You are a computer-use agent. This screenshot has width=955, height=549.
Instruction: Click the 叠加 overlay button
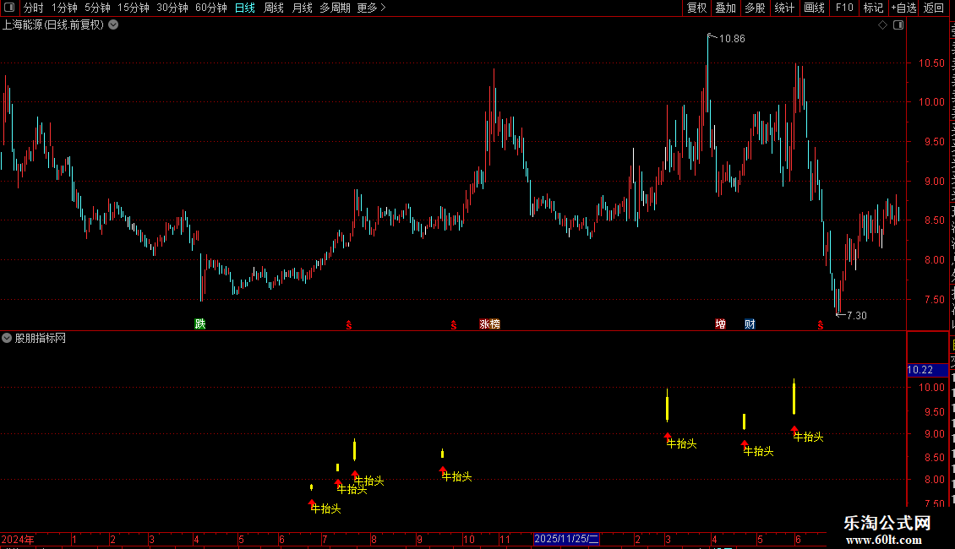click(x=725, y=8)
